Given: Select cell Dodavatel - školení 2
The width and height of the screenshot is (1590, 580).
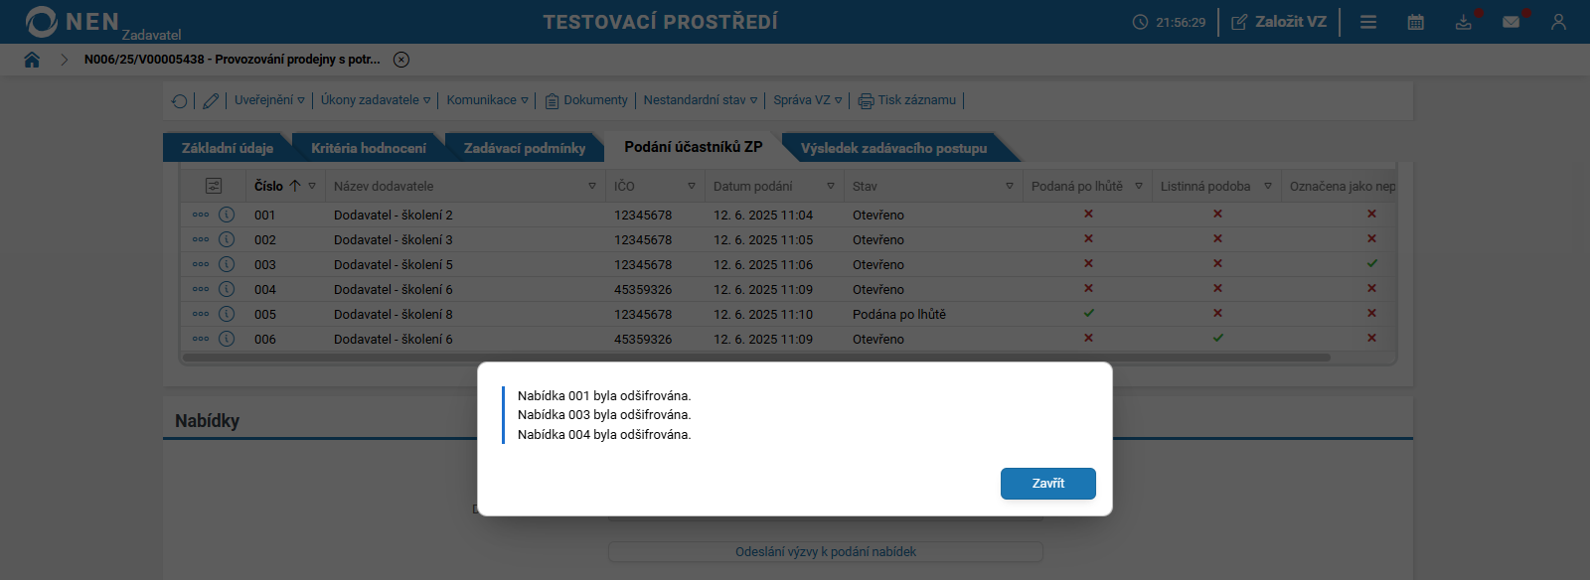Looking at the screenshot, I should [394, 215].
